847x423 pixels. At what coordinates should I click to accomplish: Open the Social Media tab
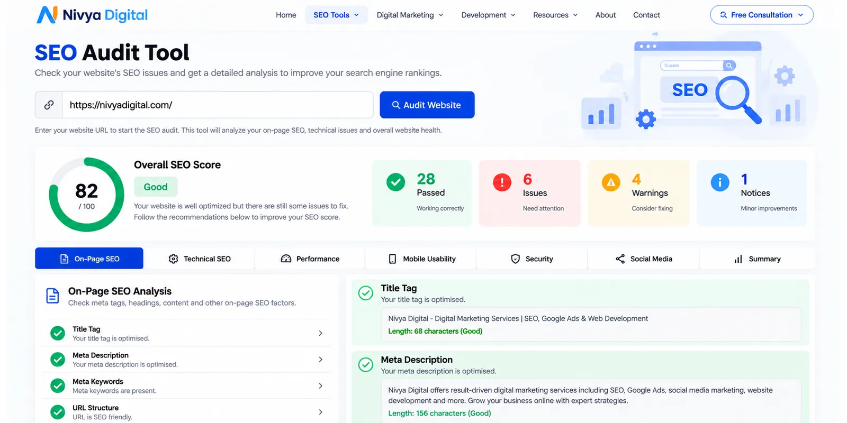point(644,259)
